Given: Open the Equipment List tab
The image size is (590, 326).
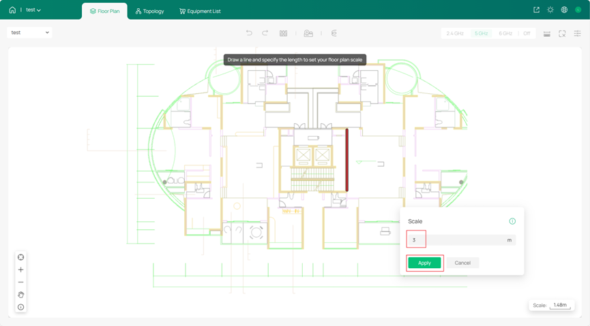Looking at the screenshot, I should coord(200,12).
